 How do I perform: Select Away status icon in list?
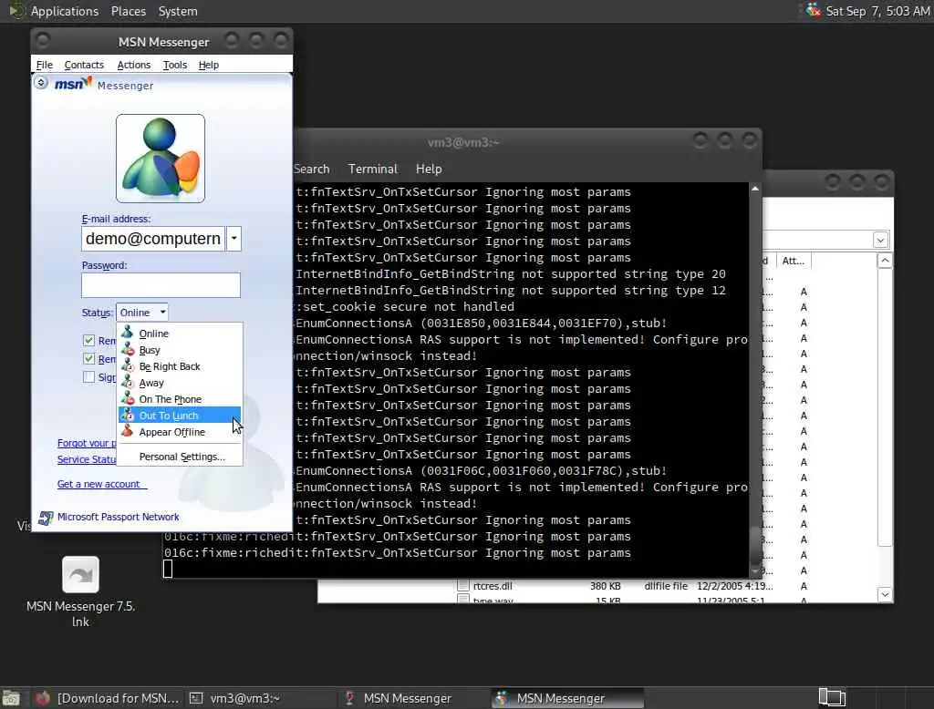(x=128, y=382)
